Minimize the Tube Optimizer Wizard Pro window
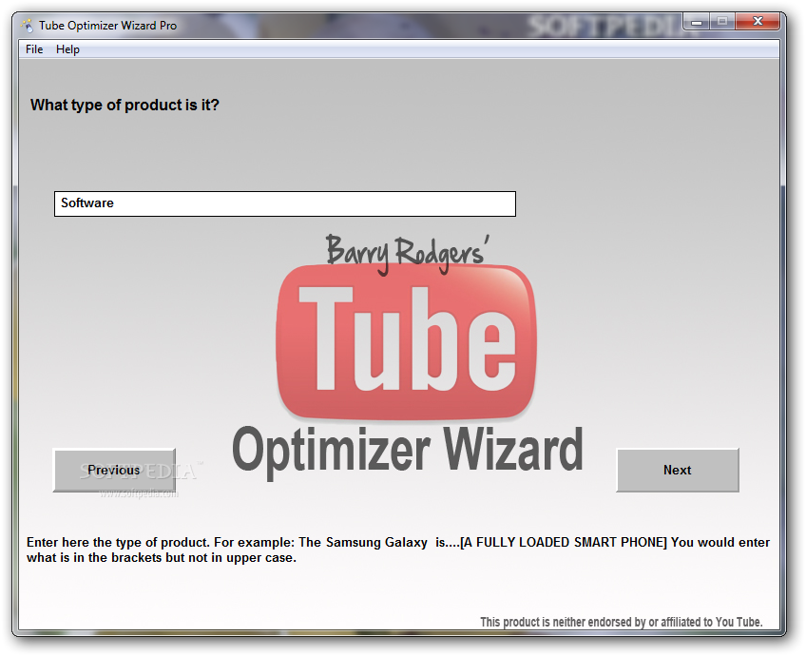The height and width of the screenshot is (656, 806). 697,22
